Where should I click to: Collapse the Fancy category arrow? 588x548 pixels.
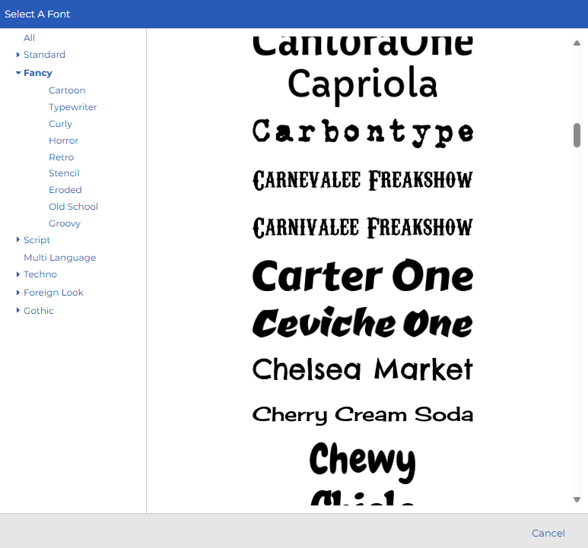click(18, 73)
